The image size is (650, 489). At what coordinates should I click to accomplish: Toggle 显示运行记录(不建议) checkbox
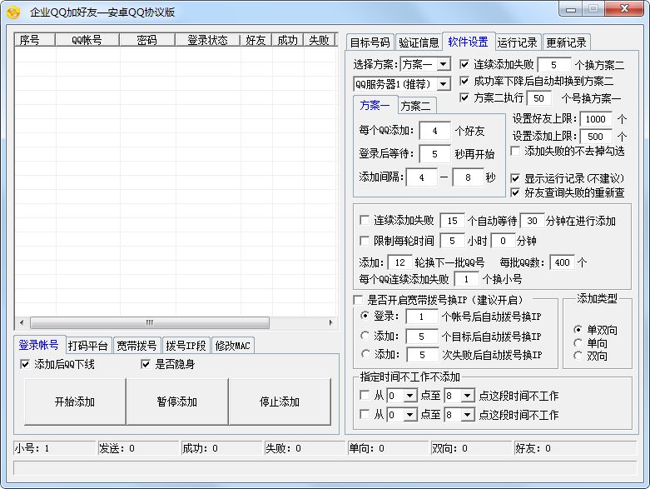click(x=515, y=178)
